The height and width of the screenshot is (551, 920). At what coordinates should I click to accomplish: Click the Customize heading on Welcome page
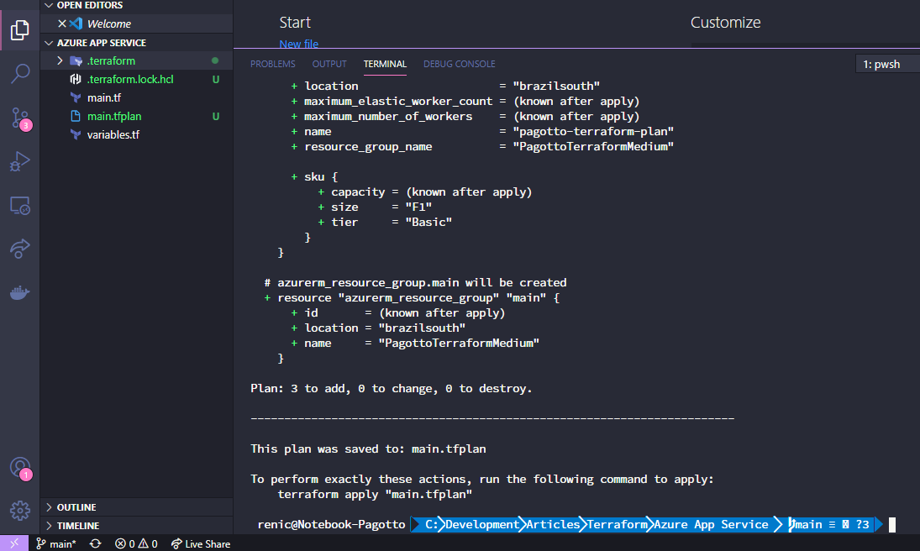point(725,23)
